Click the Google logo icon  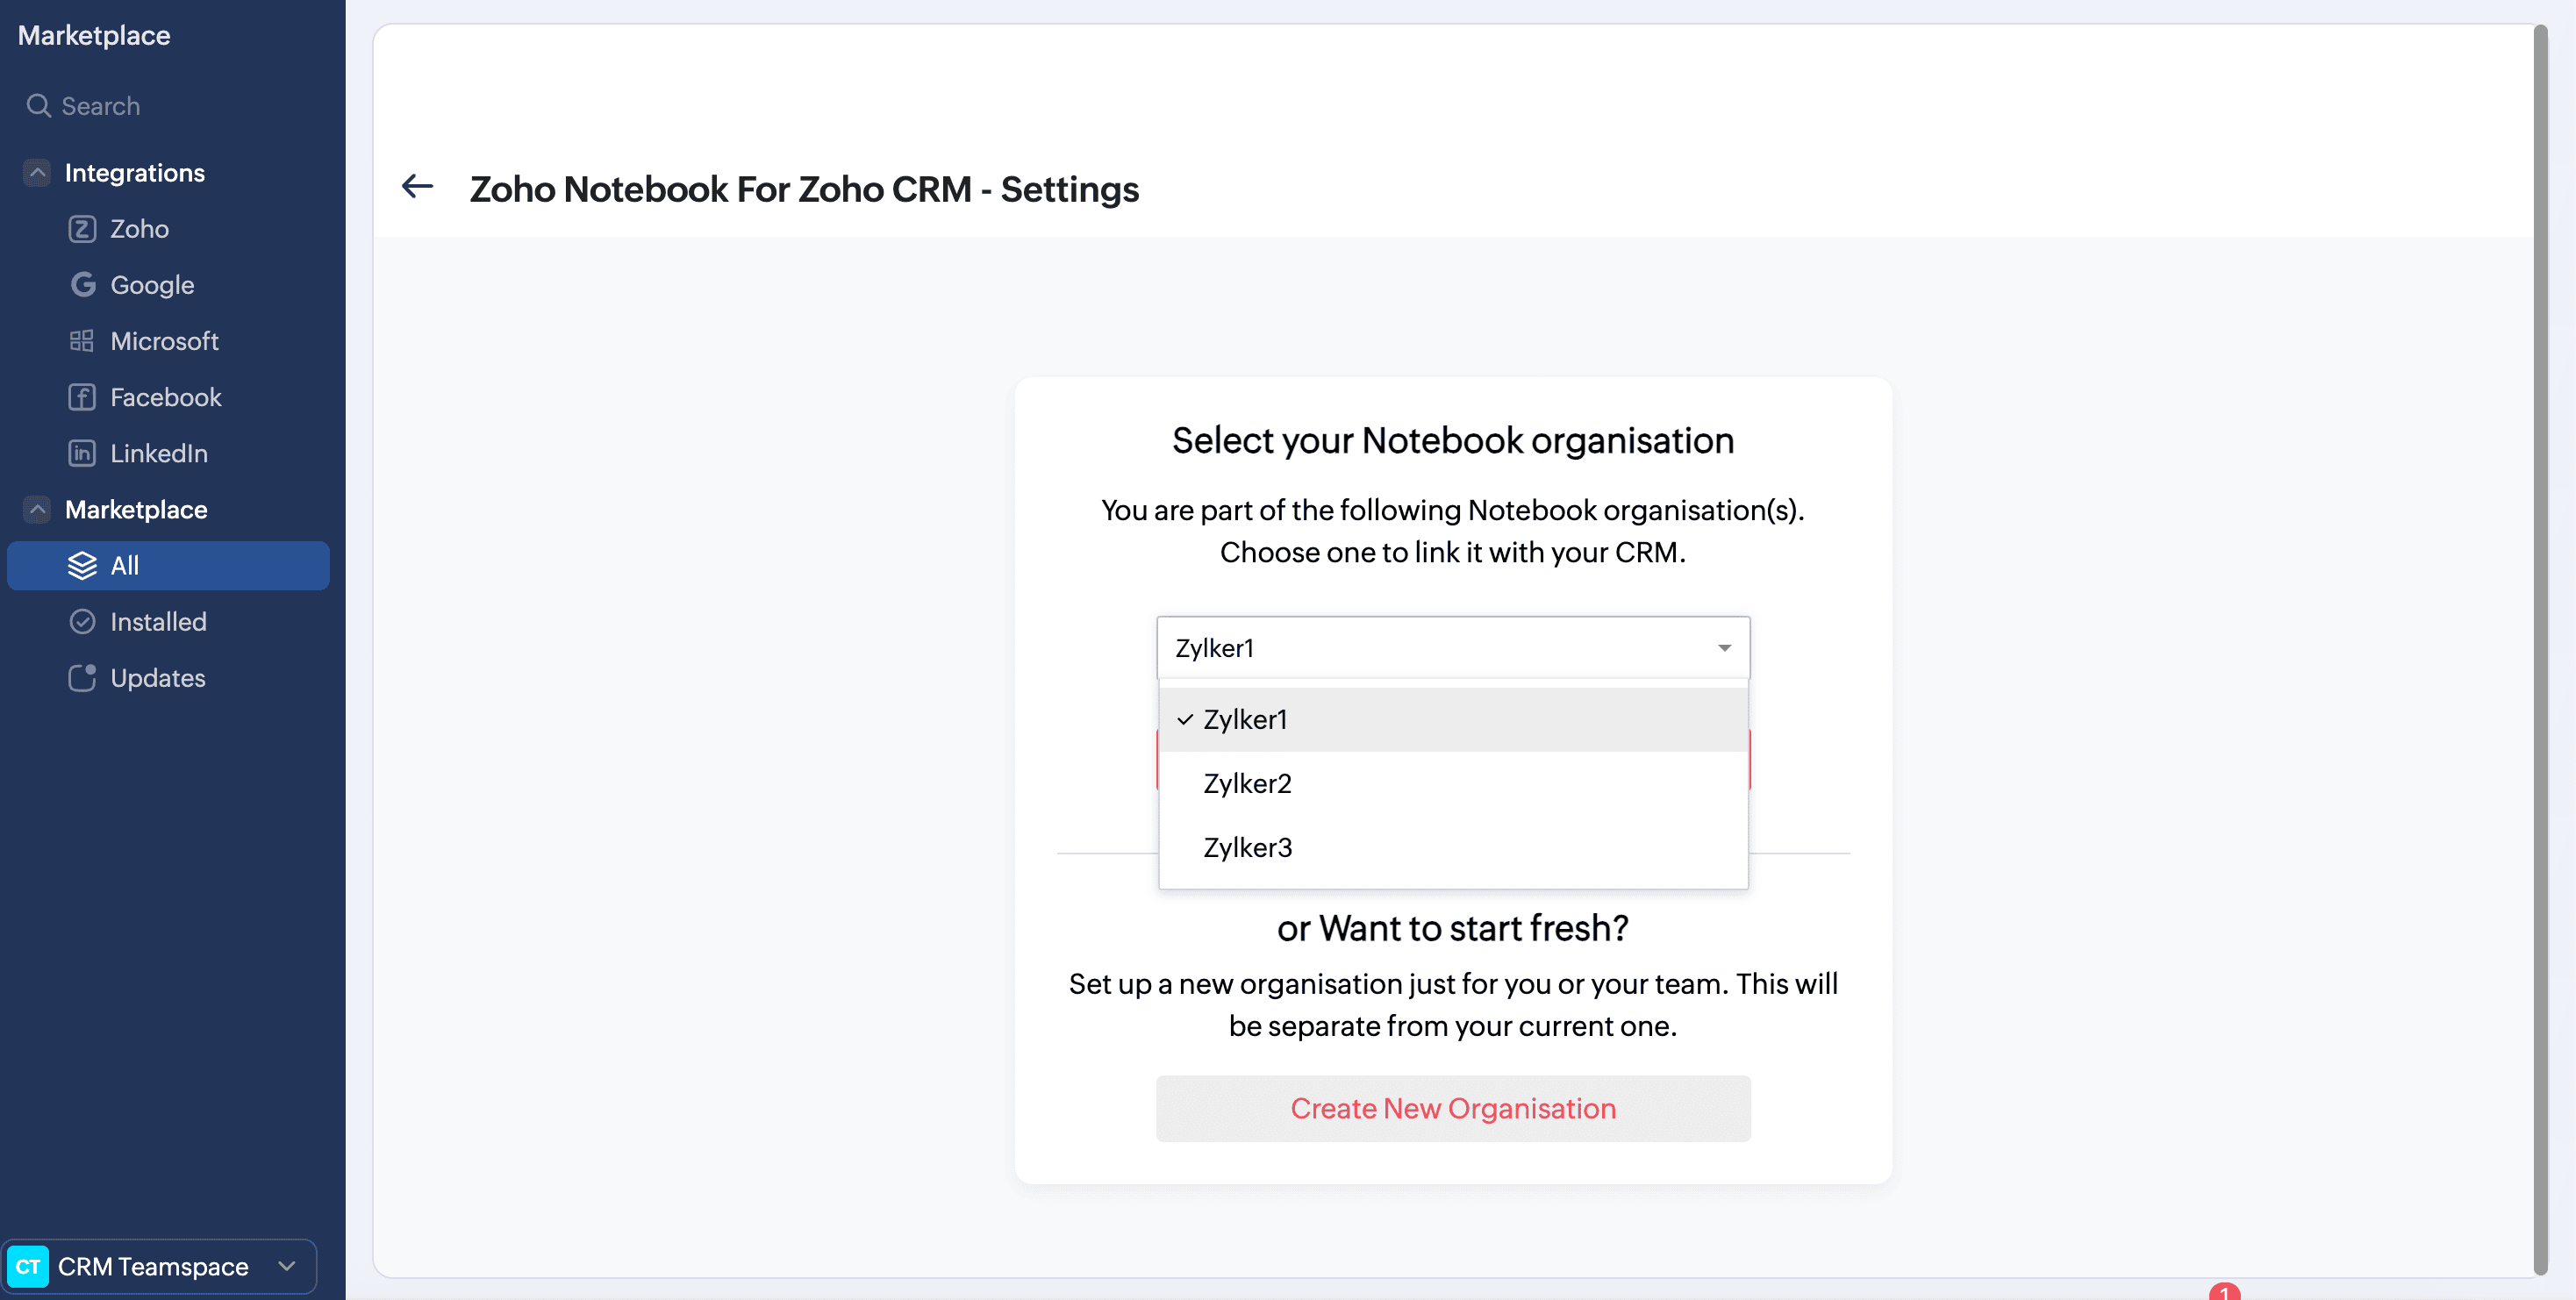pyautogui.click(x=82, y=285)
